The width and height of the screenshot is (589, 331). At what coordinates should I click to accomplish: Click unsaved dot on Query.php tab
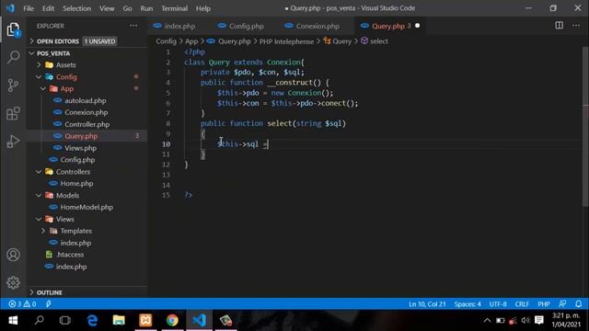coord(417,26)
